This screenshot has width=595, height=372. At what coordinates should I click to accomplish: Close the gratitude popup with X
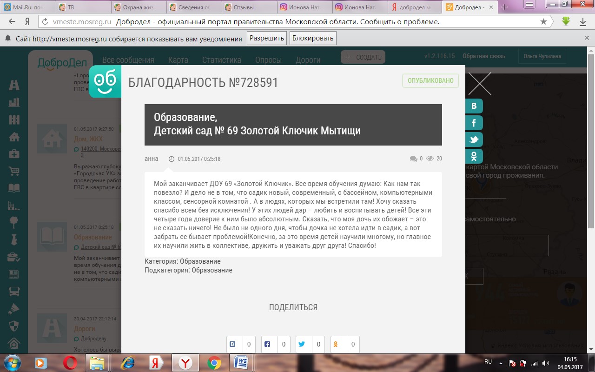(x=479, y=84)
